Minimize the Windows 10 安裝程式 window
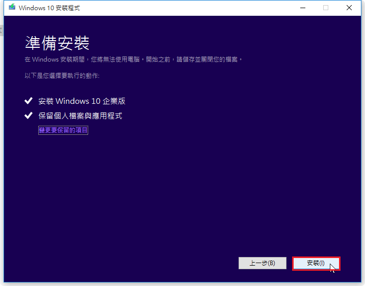The height and width of the screenshot is (286, 365). coord(303,8)
